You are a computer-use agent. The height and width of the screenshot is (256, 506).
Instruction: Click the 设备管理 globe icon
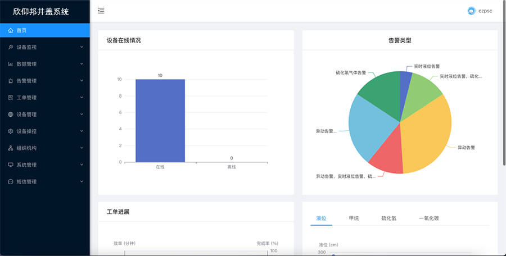11,115
